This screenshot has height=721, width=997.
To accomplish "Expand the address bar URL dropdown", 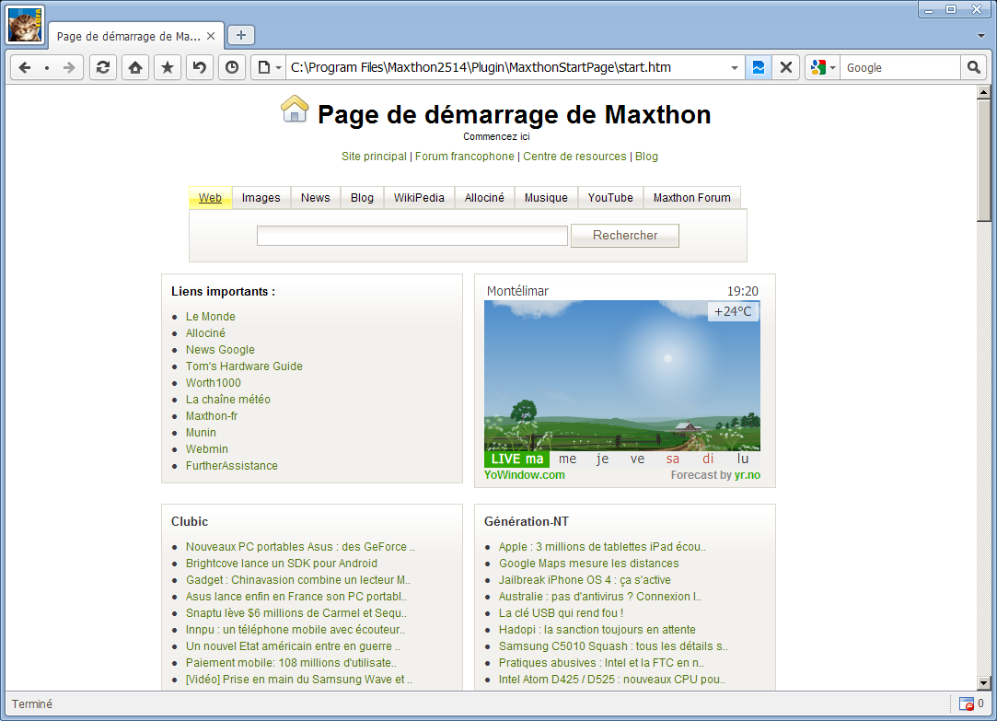I will (x=735, y=67).
